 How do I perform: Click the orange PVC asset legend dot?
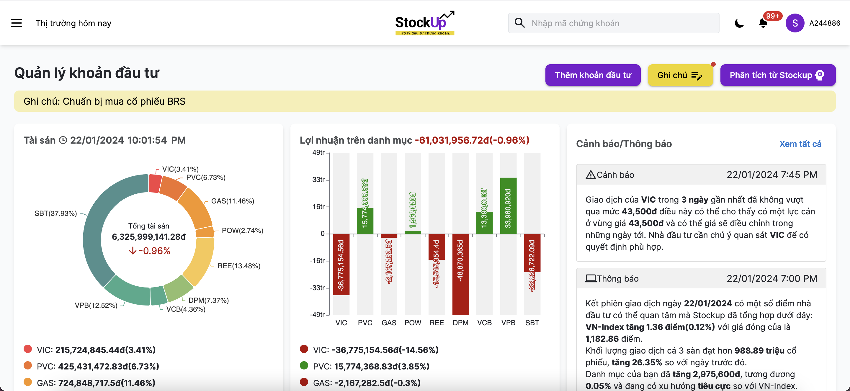[x=28, y=365]
